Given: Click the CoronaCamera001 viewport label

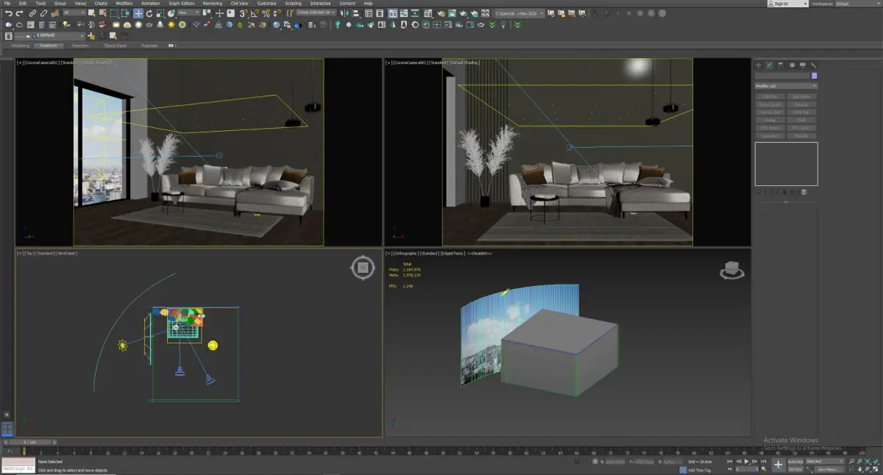Looking at the screenshot, I should click(x=411, y=63).
